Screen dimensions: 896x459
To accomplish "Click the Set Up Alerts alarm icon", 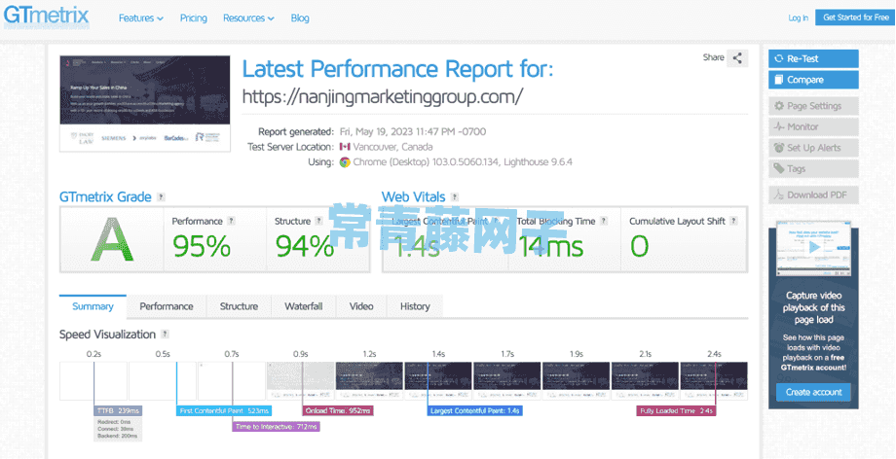I will click(x=778, y=148).
